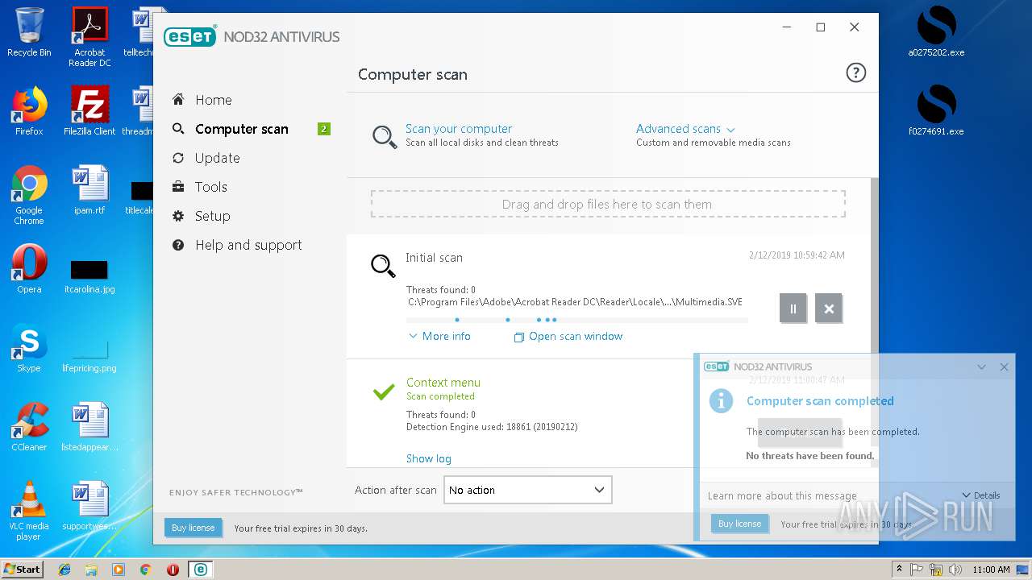The width and height of the screenshot is (1032, 580).
Task: Click the Help question mark sidebar icon
Action: [178, 245]
